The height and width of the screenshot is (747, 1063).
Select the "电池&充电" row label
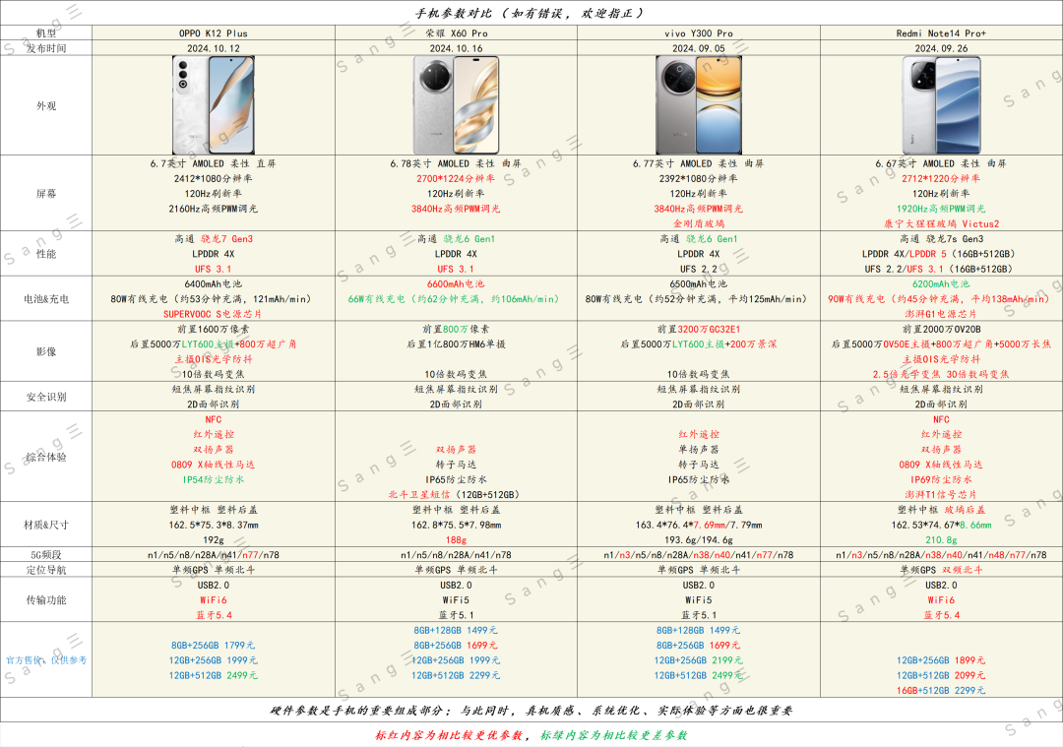click(46, 299)
